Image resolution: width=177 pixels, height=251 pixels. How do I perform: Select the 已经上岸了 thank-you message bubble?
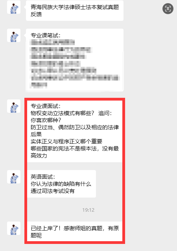[x=75, y=232]
